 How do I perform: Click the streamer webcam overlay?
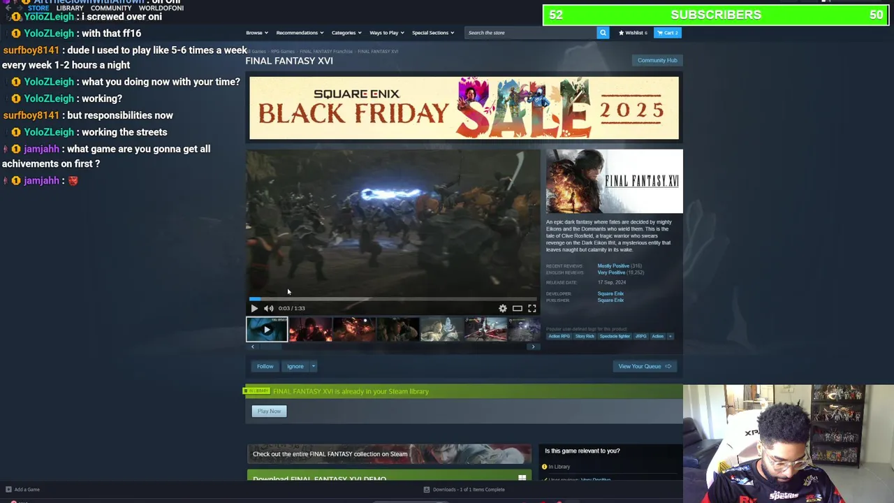pos(789,444)
